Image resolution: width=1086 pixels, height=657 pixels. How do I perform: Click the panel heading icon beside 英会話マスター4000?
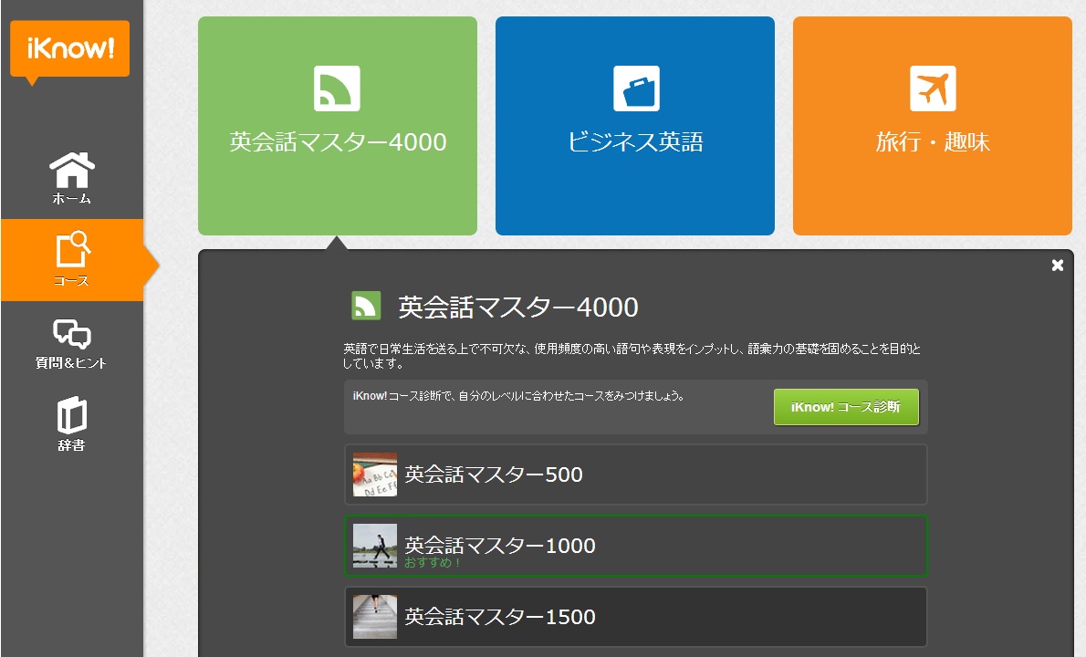click(366, 306)
